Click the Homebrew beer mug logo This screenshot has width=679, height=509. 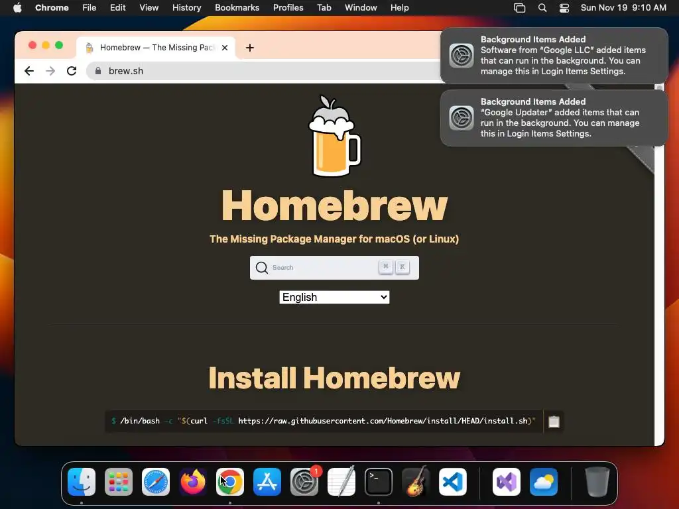(334, 136)
